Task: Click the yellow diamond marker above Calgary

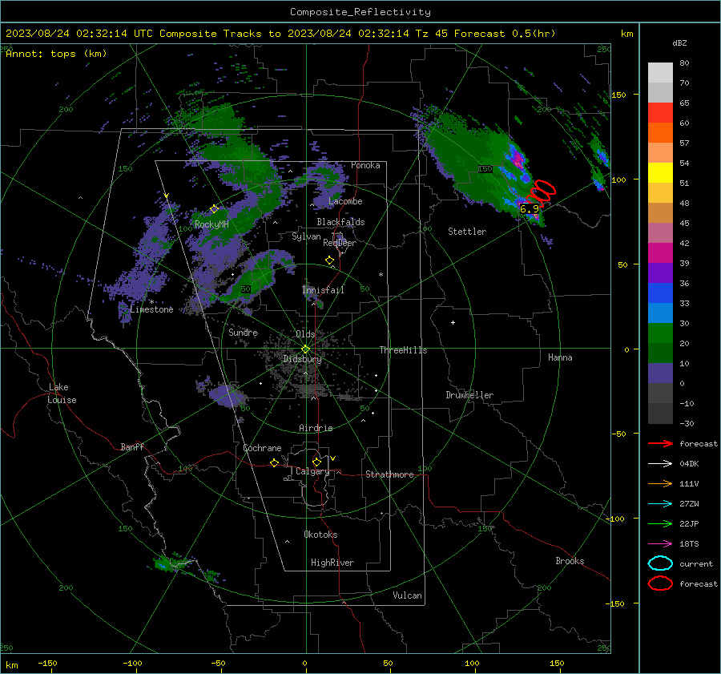Action: (x=316, y=462)
